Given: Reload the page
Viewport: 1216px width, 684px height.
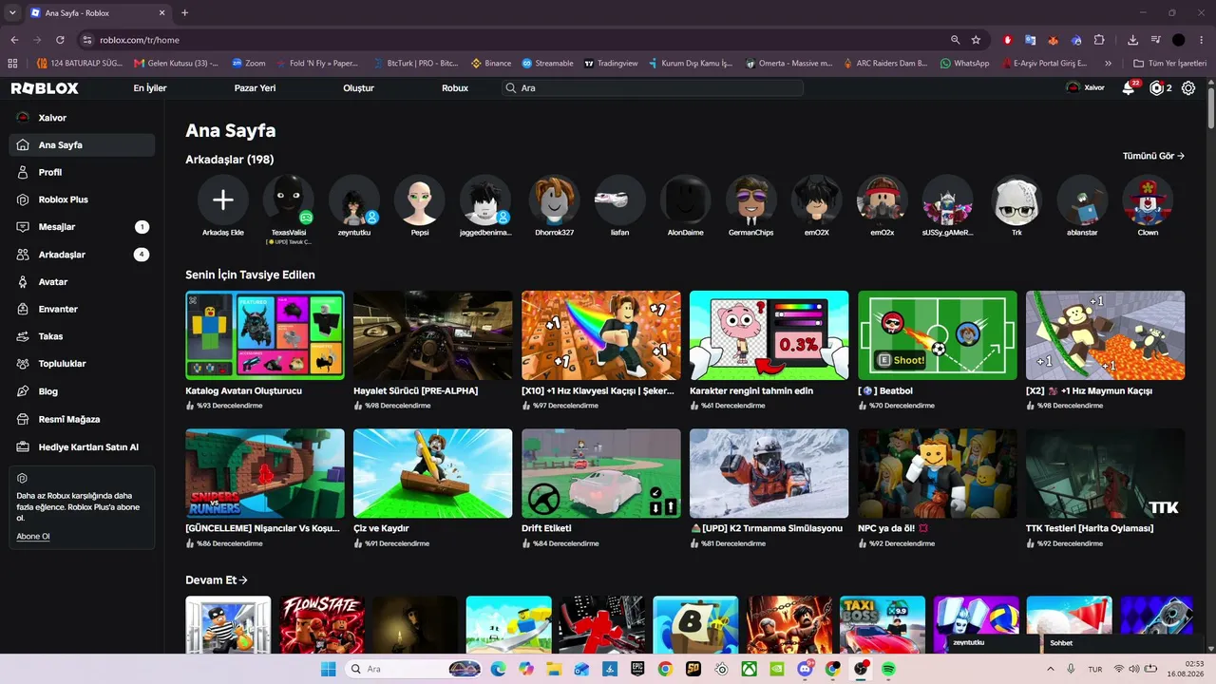Looking at the screenshot, I should coord(60,40).
